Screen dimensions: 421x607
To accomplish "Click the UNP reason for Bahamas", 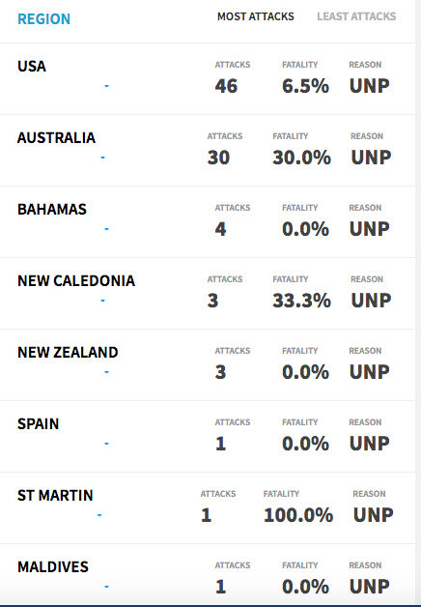I will [370, 229].
